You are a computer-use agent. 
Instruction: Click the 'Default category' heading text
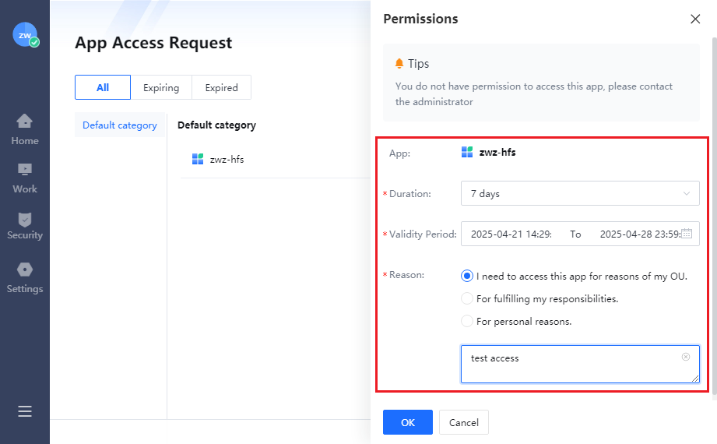coord(216,125)
